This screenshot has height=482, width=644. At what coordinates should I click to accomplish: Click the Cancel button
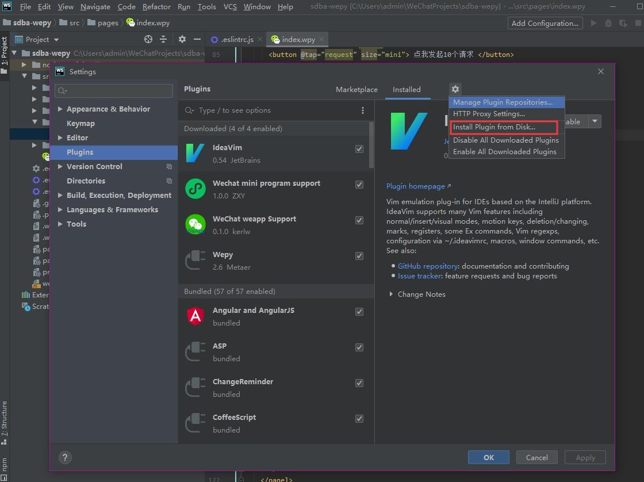pos(537,457)
